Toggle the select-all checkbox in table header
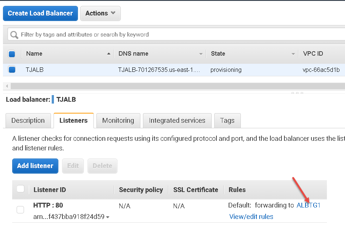This screenshot has height=230, width=345. (12, 53)
